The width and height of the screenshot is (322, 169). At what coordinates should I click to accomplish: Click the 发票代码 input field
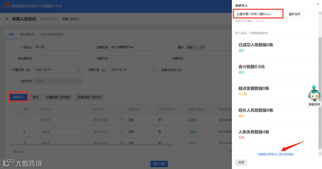(x=133, y=59)
